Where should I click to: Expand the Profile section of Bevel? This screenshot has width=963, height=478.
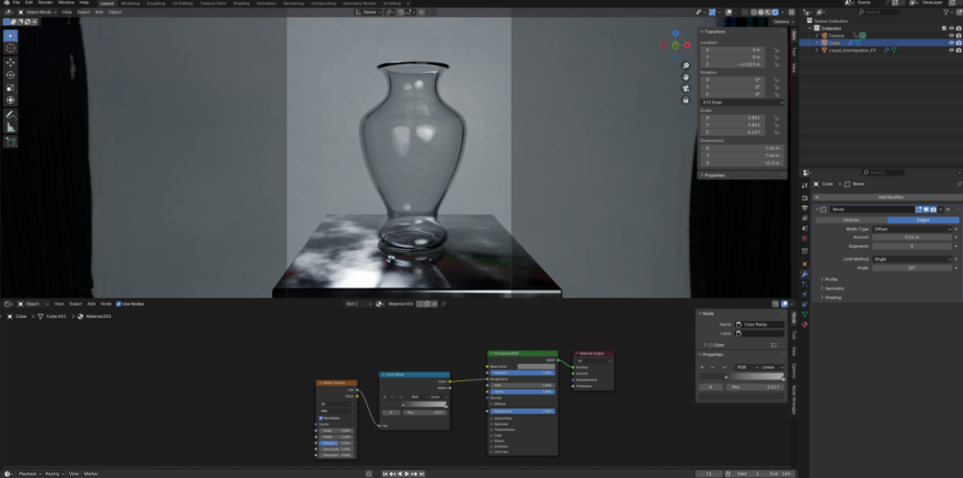click(x=831, y=279)
